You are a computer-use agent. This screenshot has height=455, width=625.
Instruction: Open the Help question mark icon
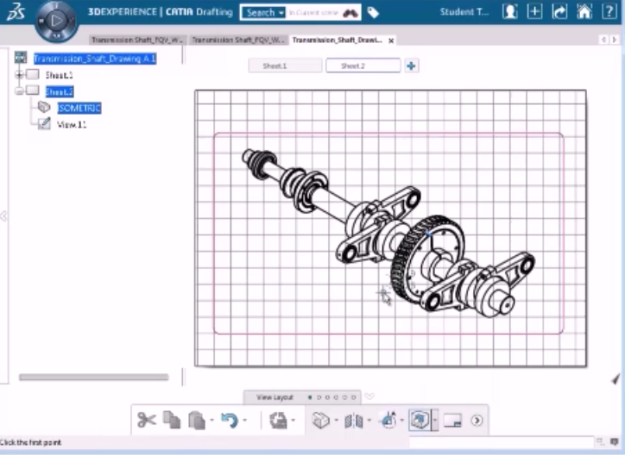[x=609, y=12]
